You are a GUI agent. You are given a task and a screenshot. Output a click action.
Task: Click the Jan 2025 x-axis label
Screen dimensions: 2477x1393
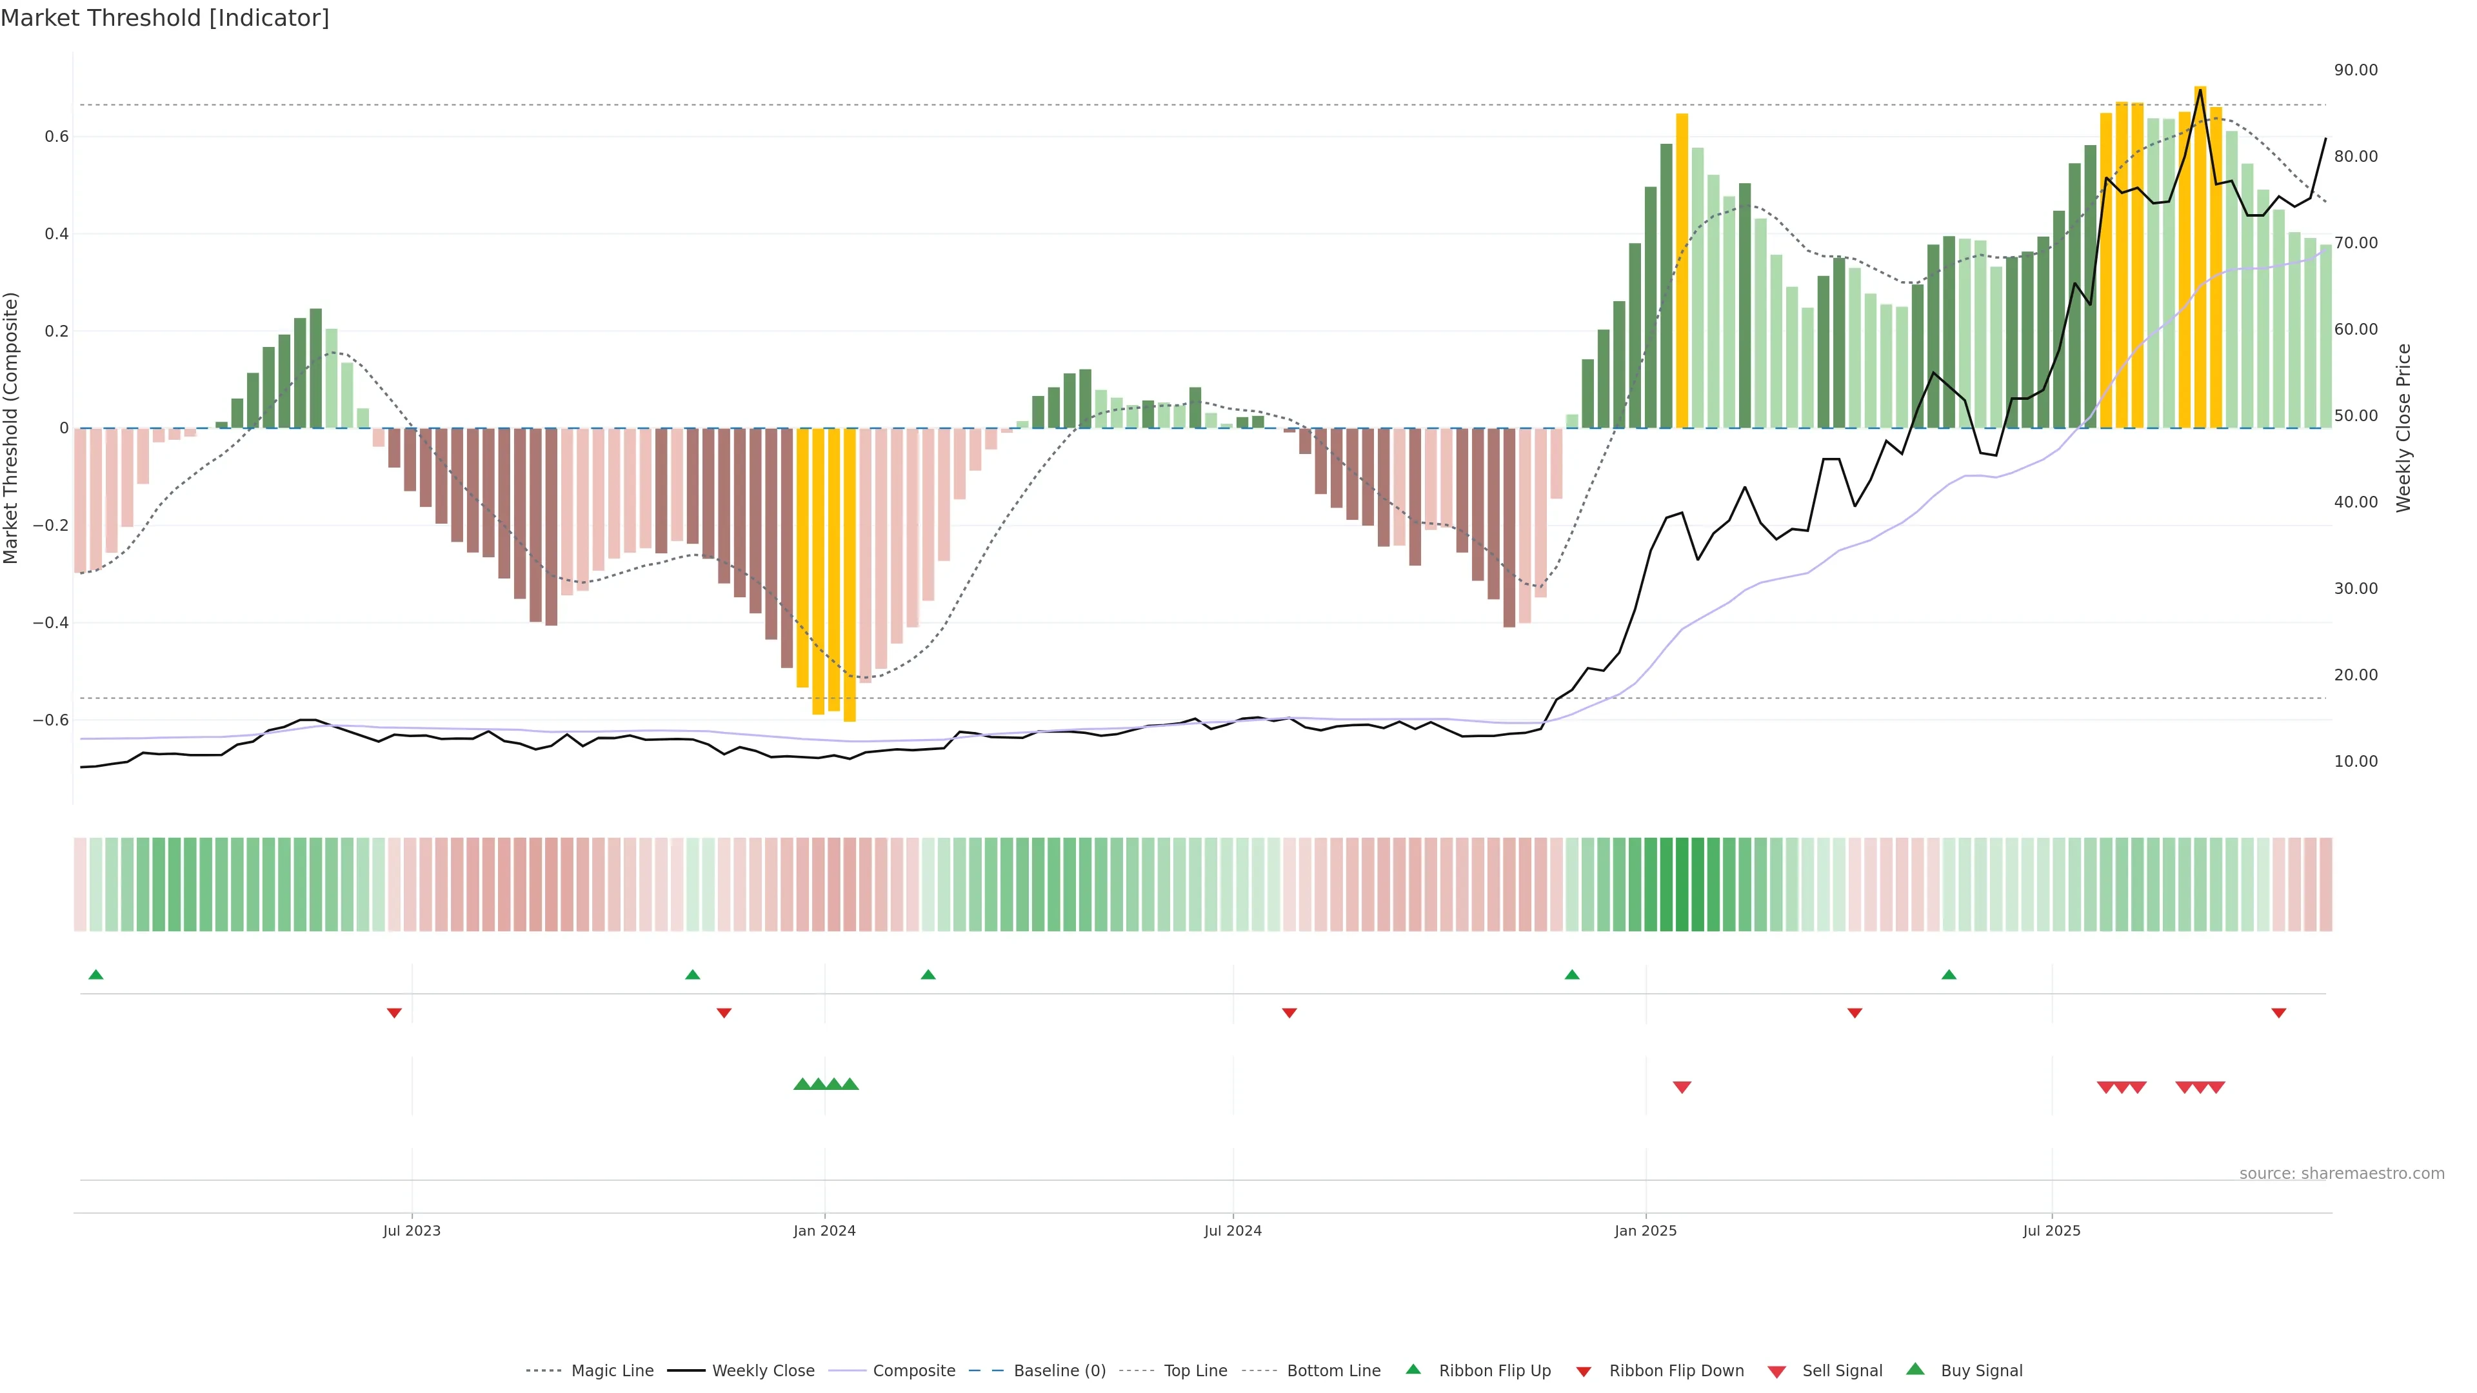pyautogui.click(x=1646, y=1230)
